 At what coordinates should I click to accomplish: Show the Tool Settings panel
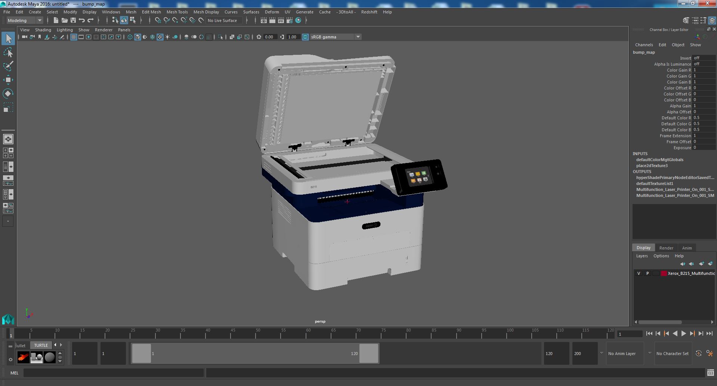tap(704, 21)
